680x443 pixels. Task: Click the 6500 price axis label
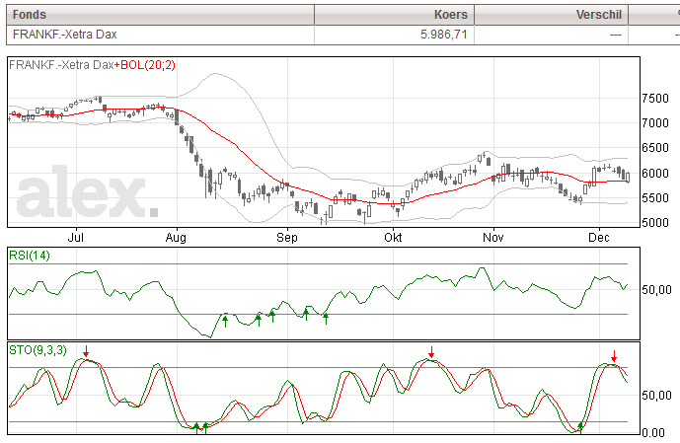click(x=655, y=148)
